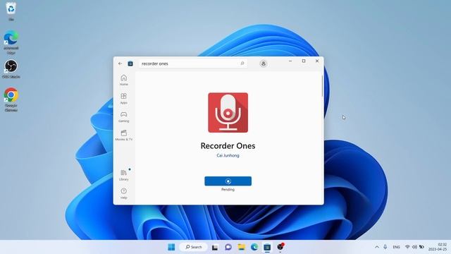Viewport: 451px width, 254px height.
Task: Open Home in the Store sidebar
Action: coord(124,80)
